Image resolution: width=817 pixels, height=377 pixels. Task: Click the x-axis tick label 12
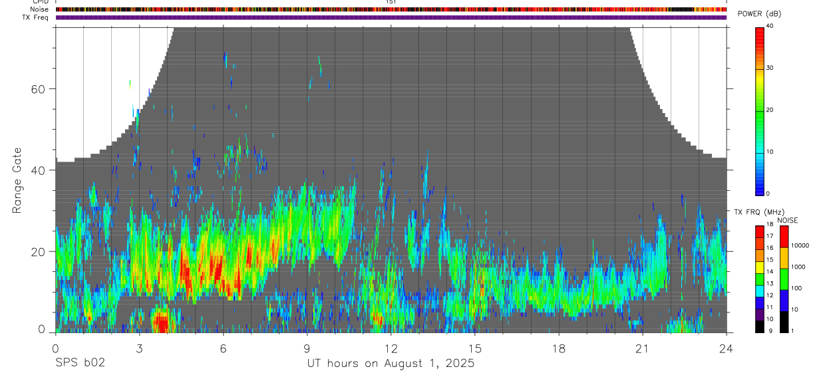(x=391, y=348)
